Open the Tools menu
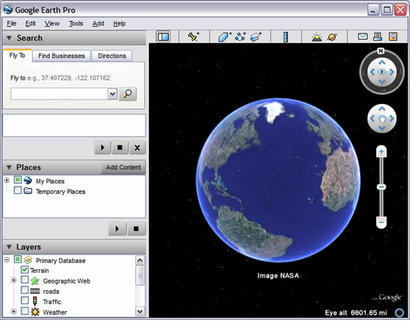The image size is (410, 322). (x=76, y=24)
